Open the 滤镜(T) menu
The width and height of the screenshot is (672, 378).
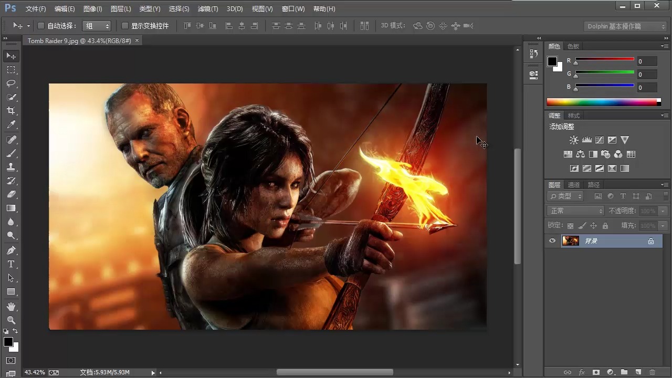pos(207,9)
